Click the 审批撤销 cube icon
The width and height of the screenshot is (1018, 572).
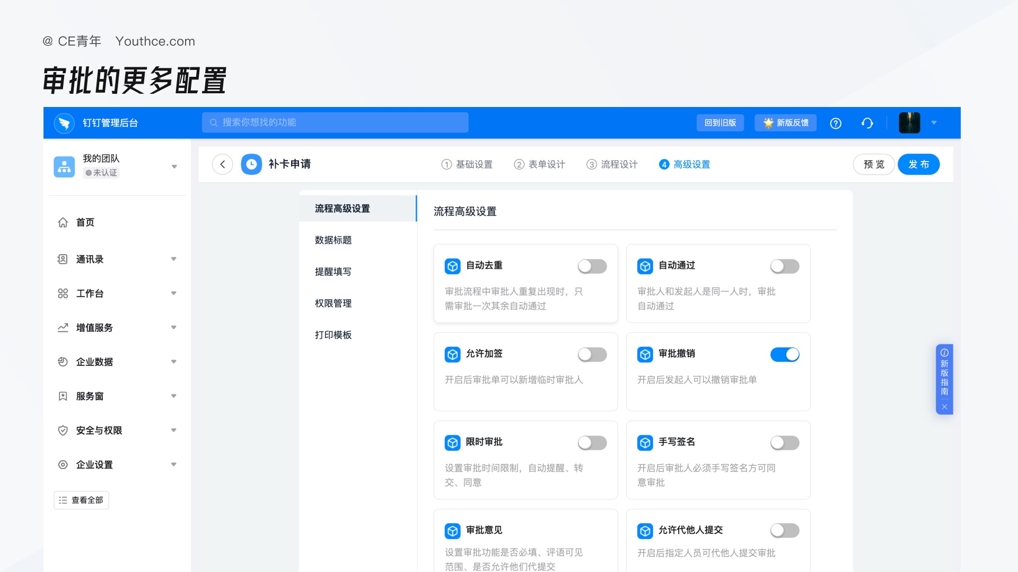[645, 354]
